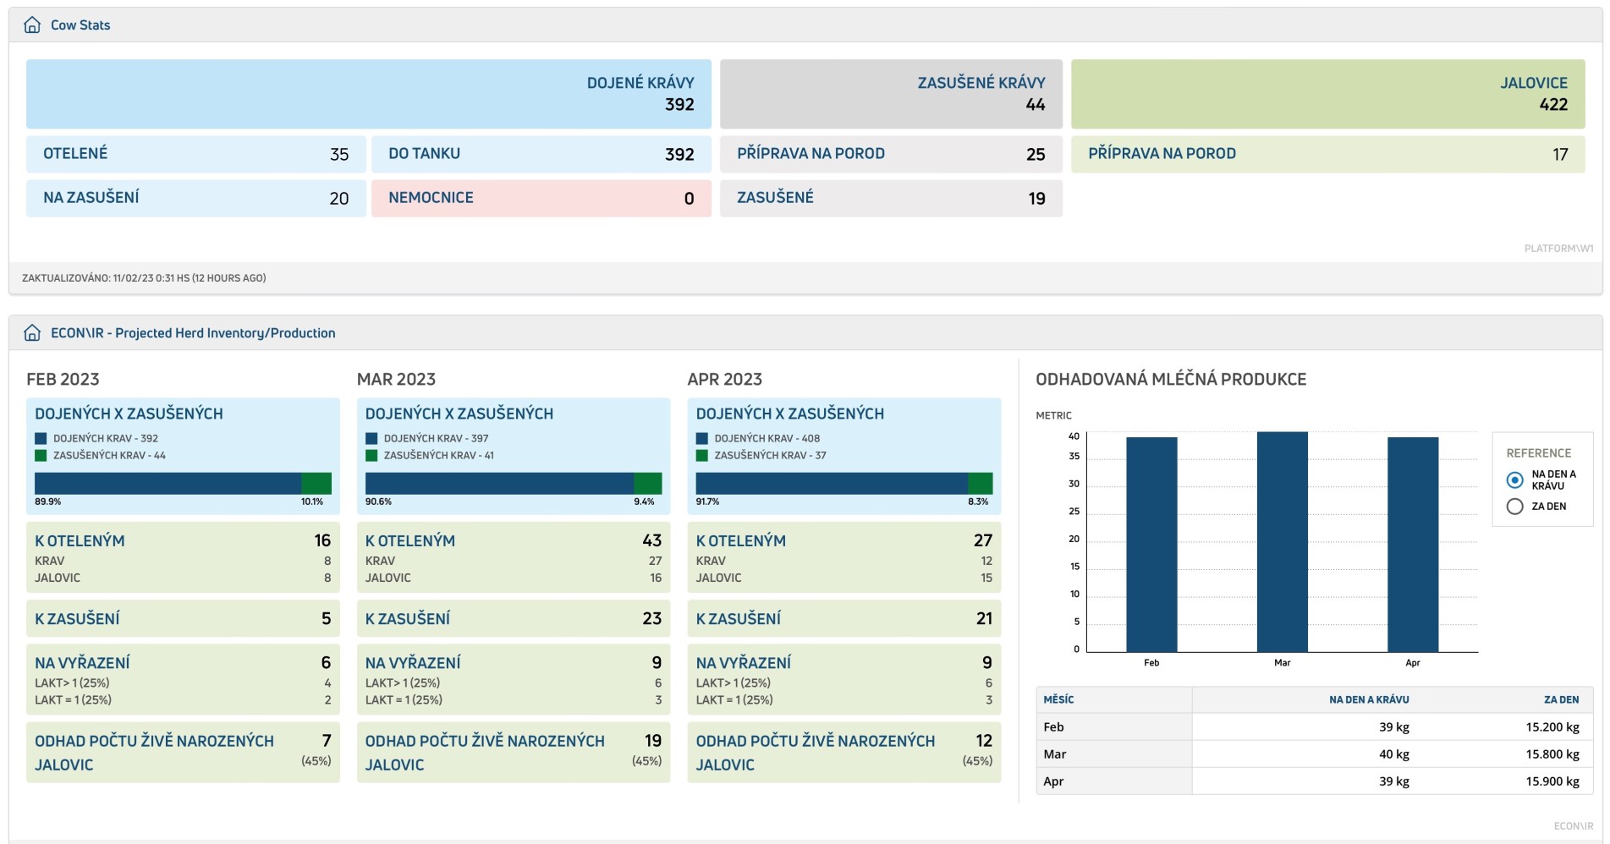Open ECON\IR Projected Herd Inventory/Production title

click(193, 333)
